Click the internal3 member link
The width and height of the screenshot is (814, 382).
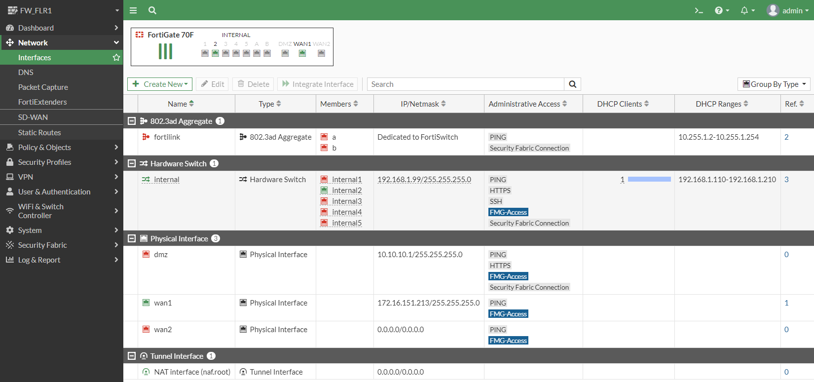coord(347,201)
